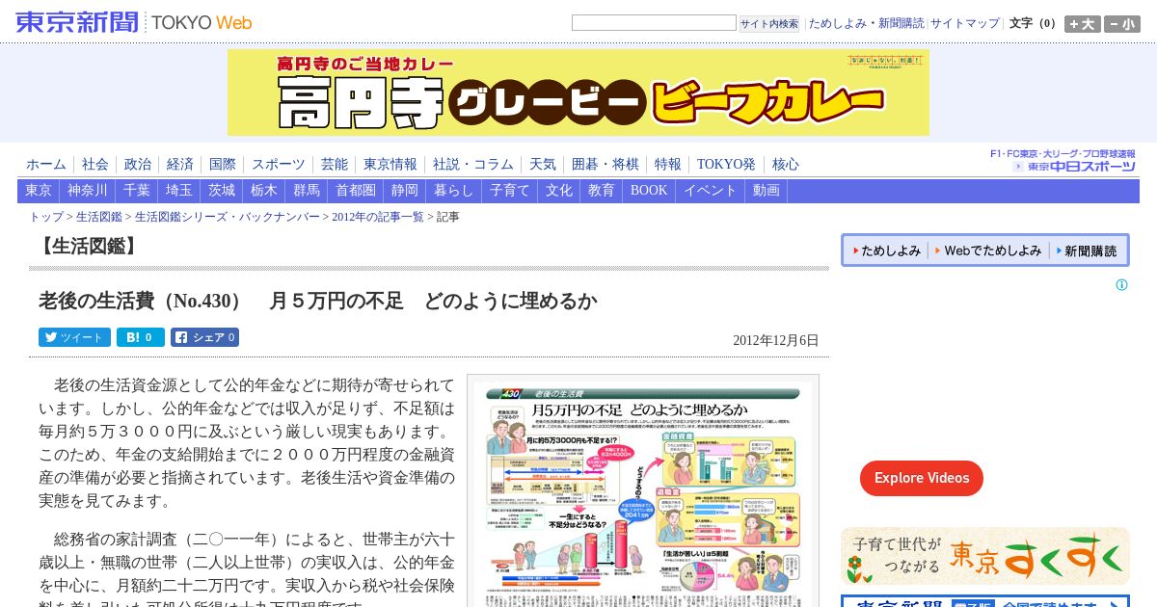Viewport: 1157px width, 607px height.
Task: Decrease text size with the 小 button
Action: pos(1122,24)
